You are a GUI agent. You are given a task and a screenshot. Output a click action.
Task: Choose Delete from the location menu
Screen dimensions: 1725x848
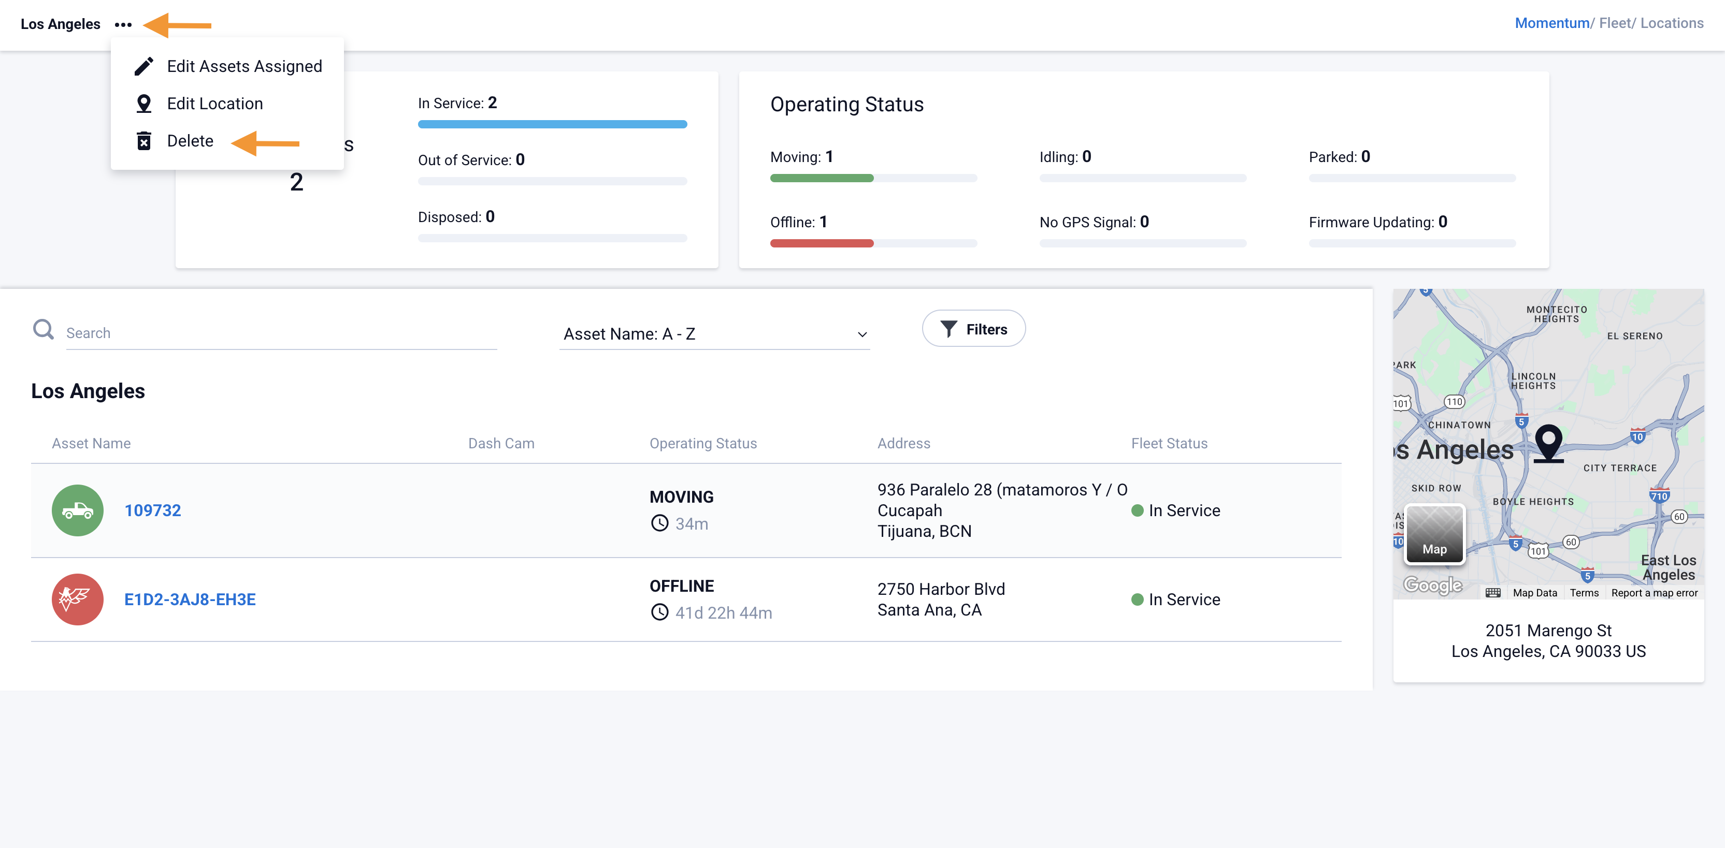pos(190,141)
